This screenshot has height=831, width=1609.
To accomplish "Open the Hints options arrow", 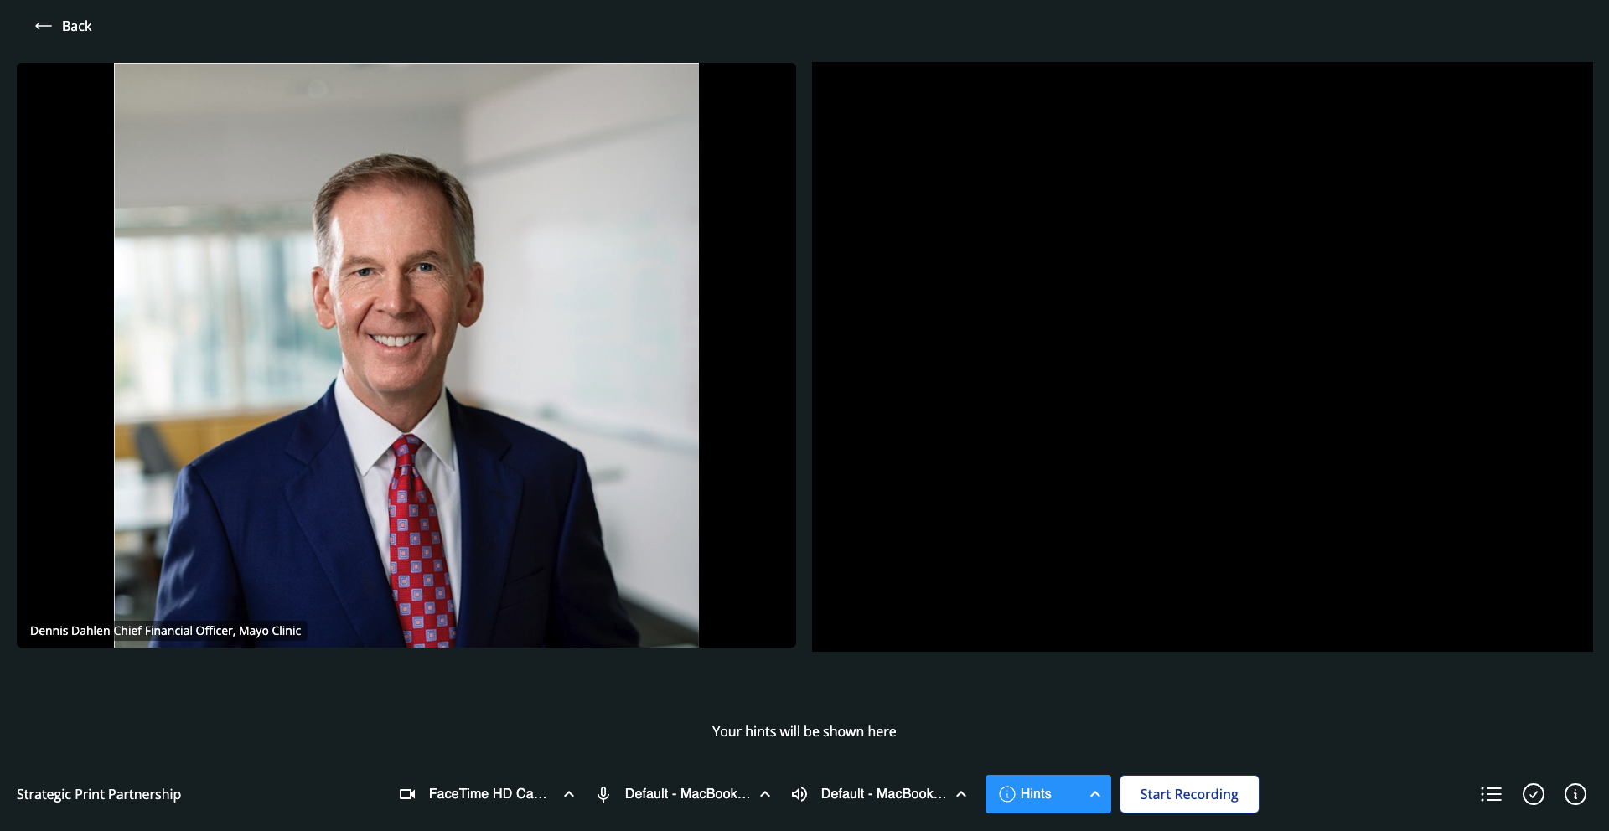I will pyautogui.click(x=1094, y=794).
